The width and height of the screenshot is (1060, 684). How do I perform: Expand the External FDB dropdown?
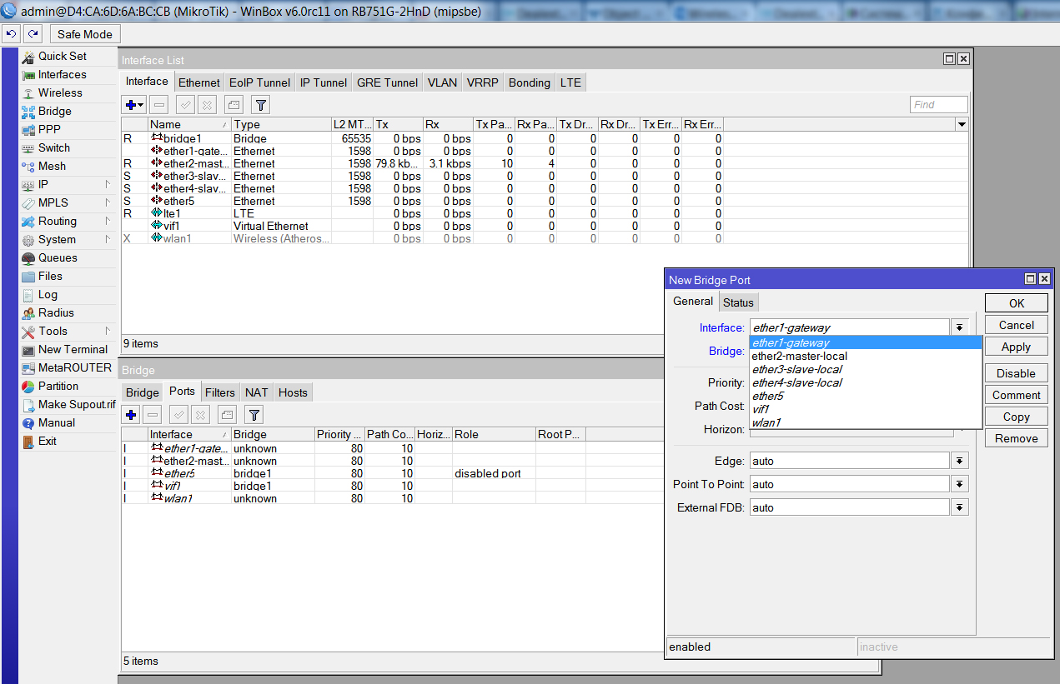pos(960,507)
